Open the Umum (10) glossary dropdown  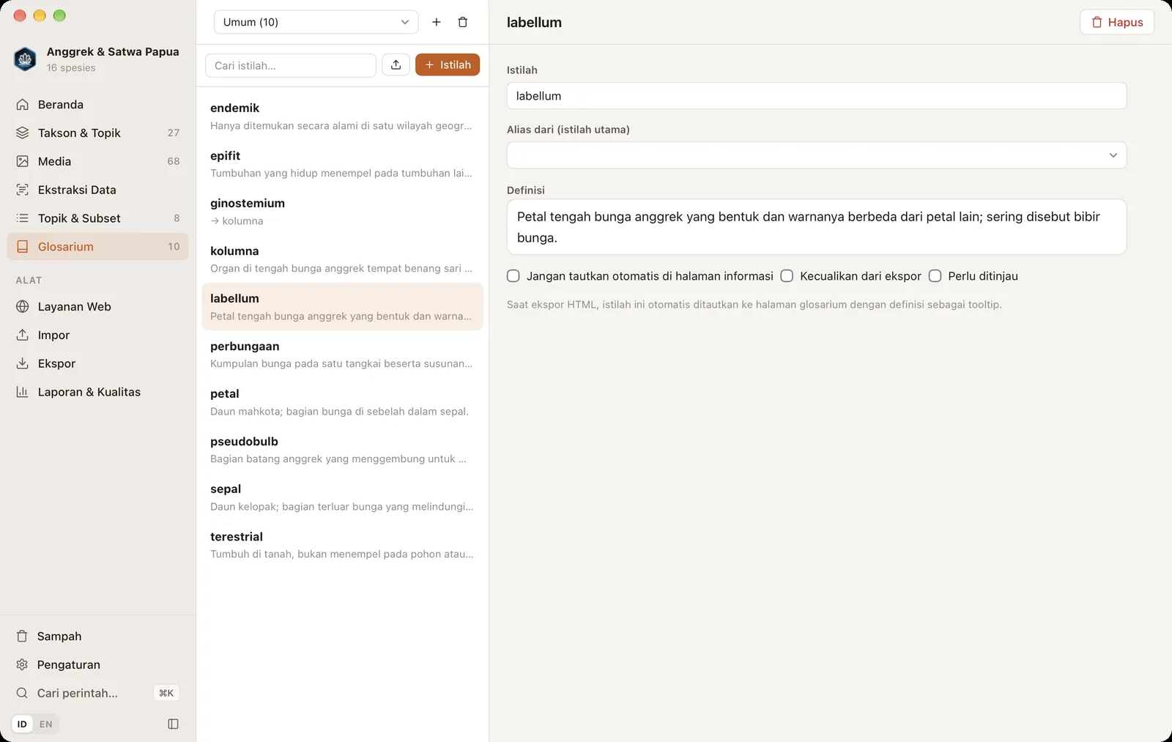[316, 22]
